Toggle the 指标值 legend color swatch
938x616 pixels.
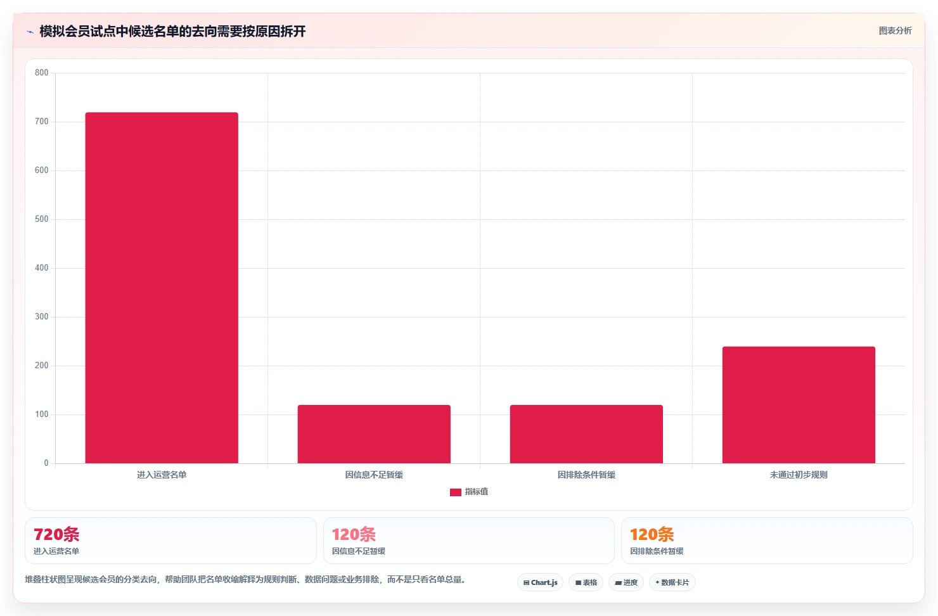pos(455,492)
